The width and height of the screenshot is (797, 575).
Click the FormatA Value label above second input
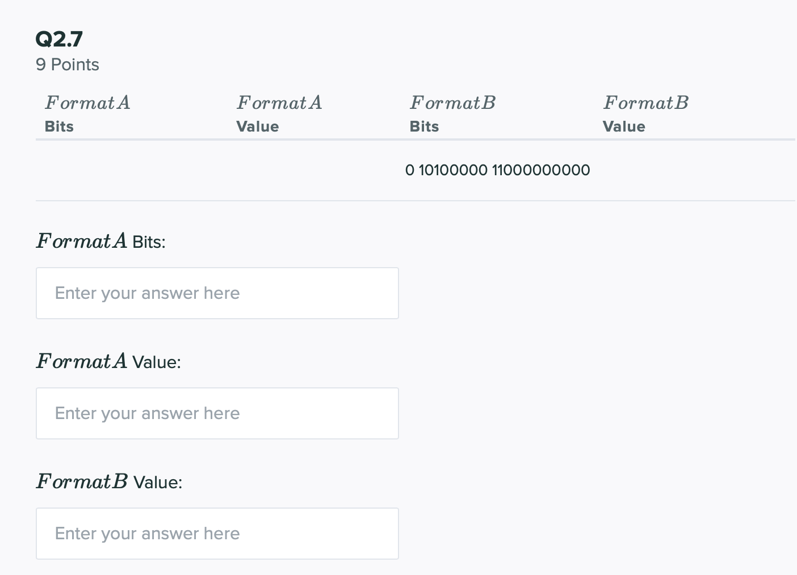pos(108,362)
